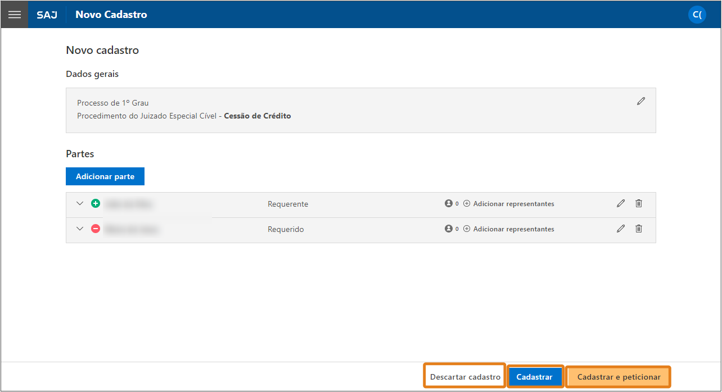Click the SAJ logo
This screenshot has height=392, width=722.
point(47,15)
